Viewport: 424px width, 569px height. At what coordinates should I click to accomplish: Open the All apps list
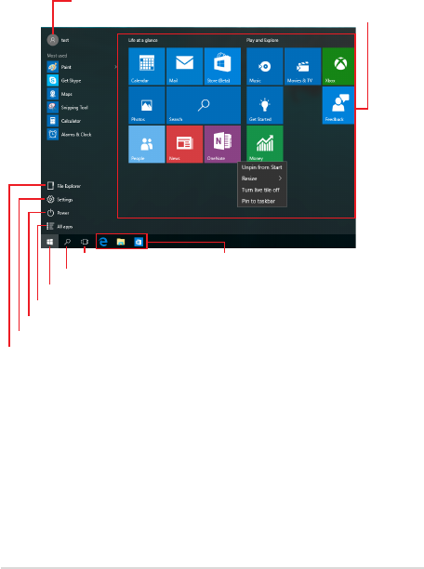(60, 227)
